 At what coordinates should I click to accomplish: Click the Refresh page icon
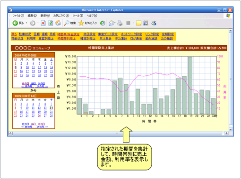(x=51, y=23)
